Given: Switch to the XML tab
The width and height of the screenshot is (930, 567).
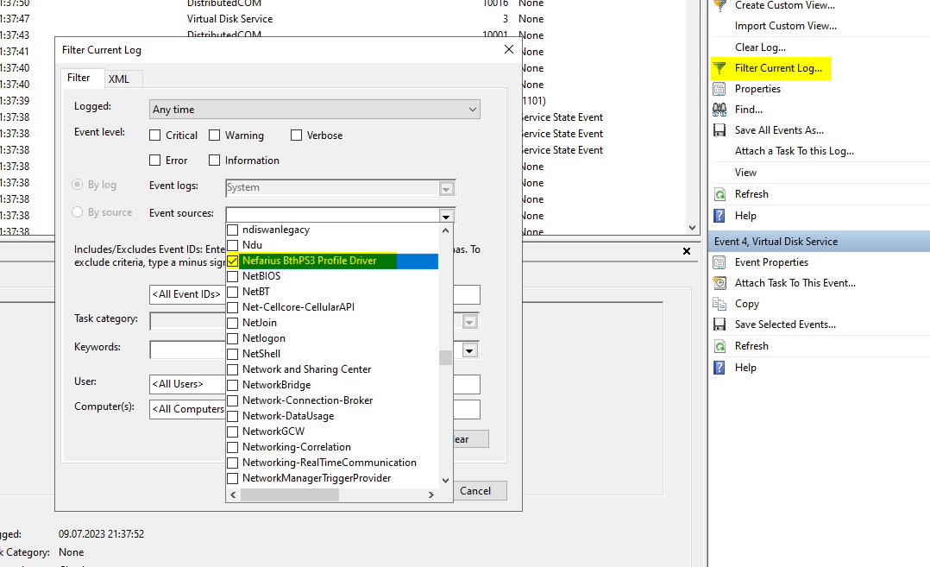Looking at the screenshot, I should pyautogui.click(x=121, y=79).
